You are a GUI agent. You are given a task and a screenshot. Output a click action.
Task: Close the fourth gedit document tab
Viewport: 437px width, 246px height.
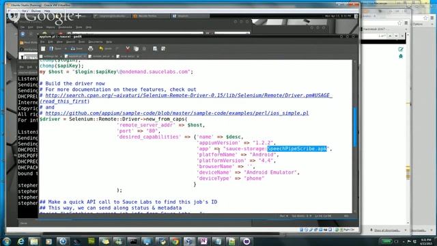137,56
